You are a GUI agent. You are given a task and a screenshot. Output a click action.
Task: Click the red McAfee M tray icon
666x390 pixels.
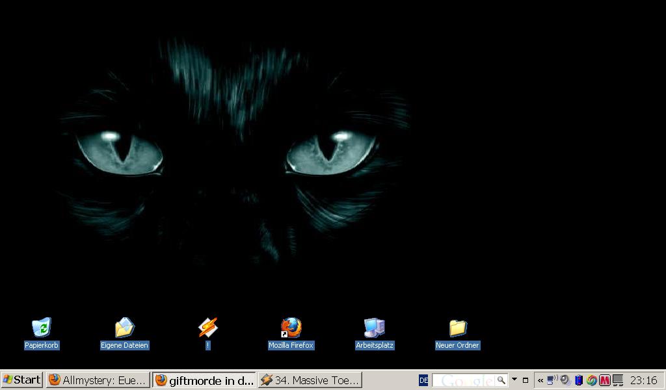point(605,380)
